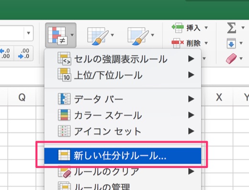Choose 新しい仕分けルール... menu item
Image resolution: width=249 pixels, height=190 pixels.
point(123,156)
